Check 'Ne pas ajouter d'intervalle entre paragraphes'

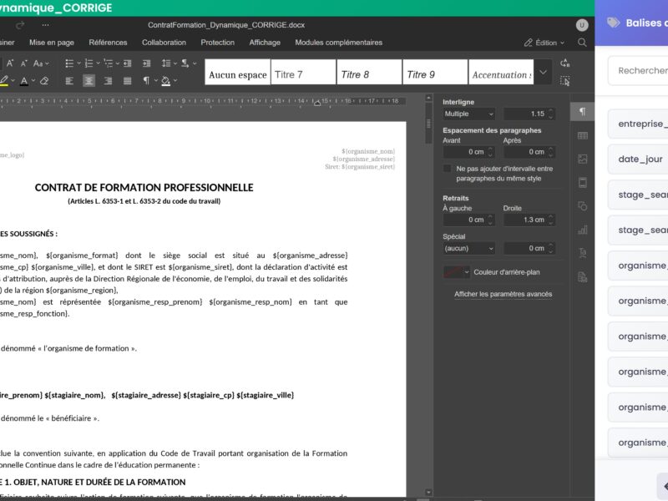[448, 169]
